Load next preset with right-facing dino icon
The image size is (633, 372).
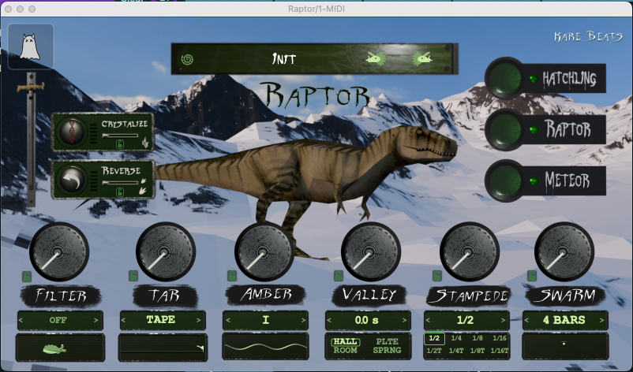click(421, 59)
